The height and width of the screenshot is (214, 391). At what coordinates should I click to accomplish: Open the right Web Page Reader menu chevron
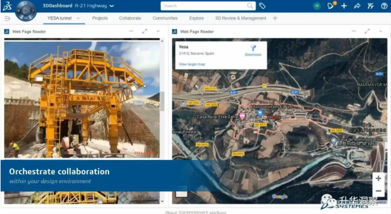pyautogui.click(x=381, y=32)
